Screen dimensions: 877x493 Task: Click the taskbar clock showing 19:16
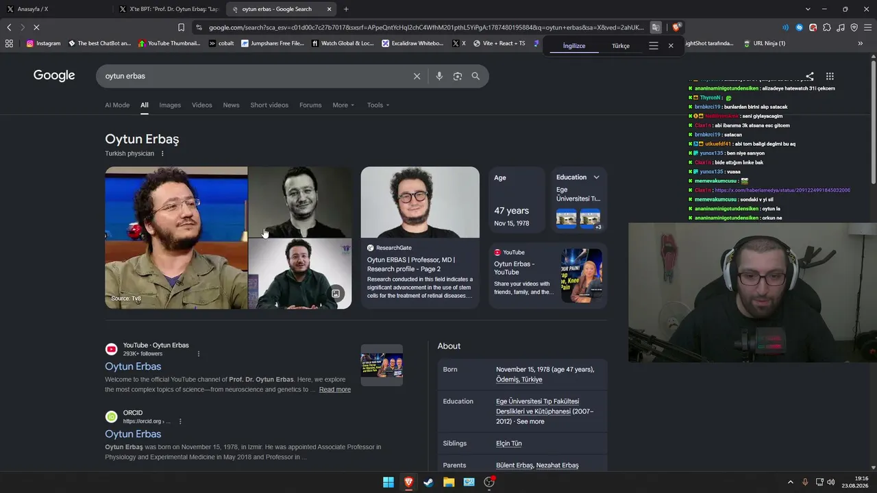(x=855, y=482)
